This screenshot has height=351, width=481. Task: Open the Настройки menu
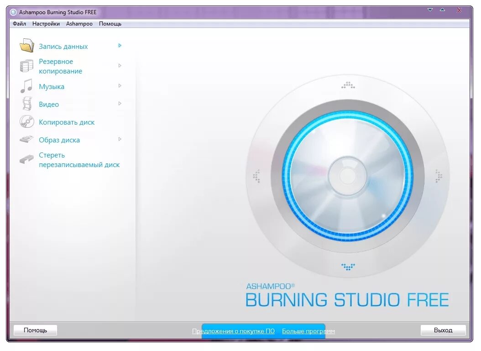46,24
